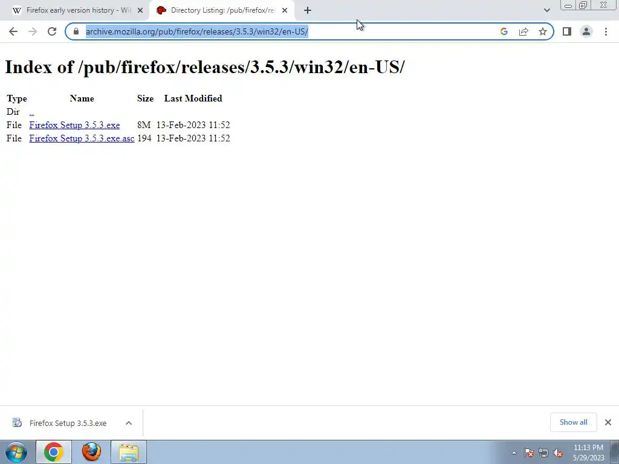
Task: Expand download item options chevron
Action: pos(129,423)
